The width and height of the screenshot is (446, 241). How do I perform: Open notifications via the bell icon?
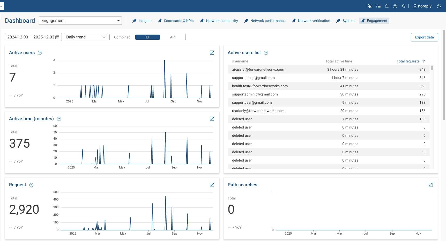(x=387, y=6)
